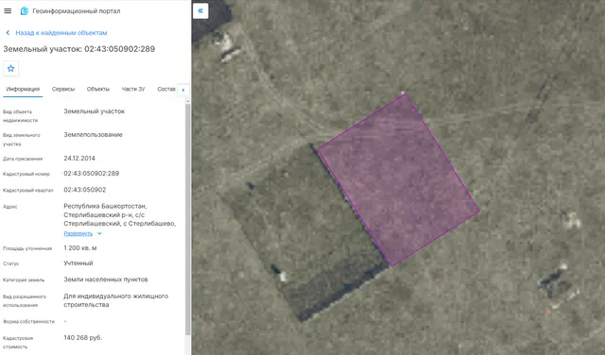Click the date value 24.12.2014
The width and height of the screenshot is (605, 355).
(x=79, y=159)
